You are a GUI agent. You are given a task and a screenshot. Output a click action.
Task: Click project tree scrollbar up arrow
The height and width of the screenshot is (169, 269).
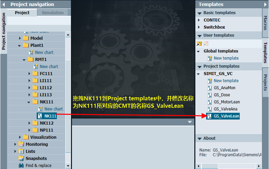[68, 35]
